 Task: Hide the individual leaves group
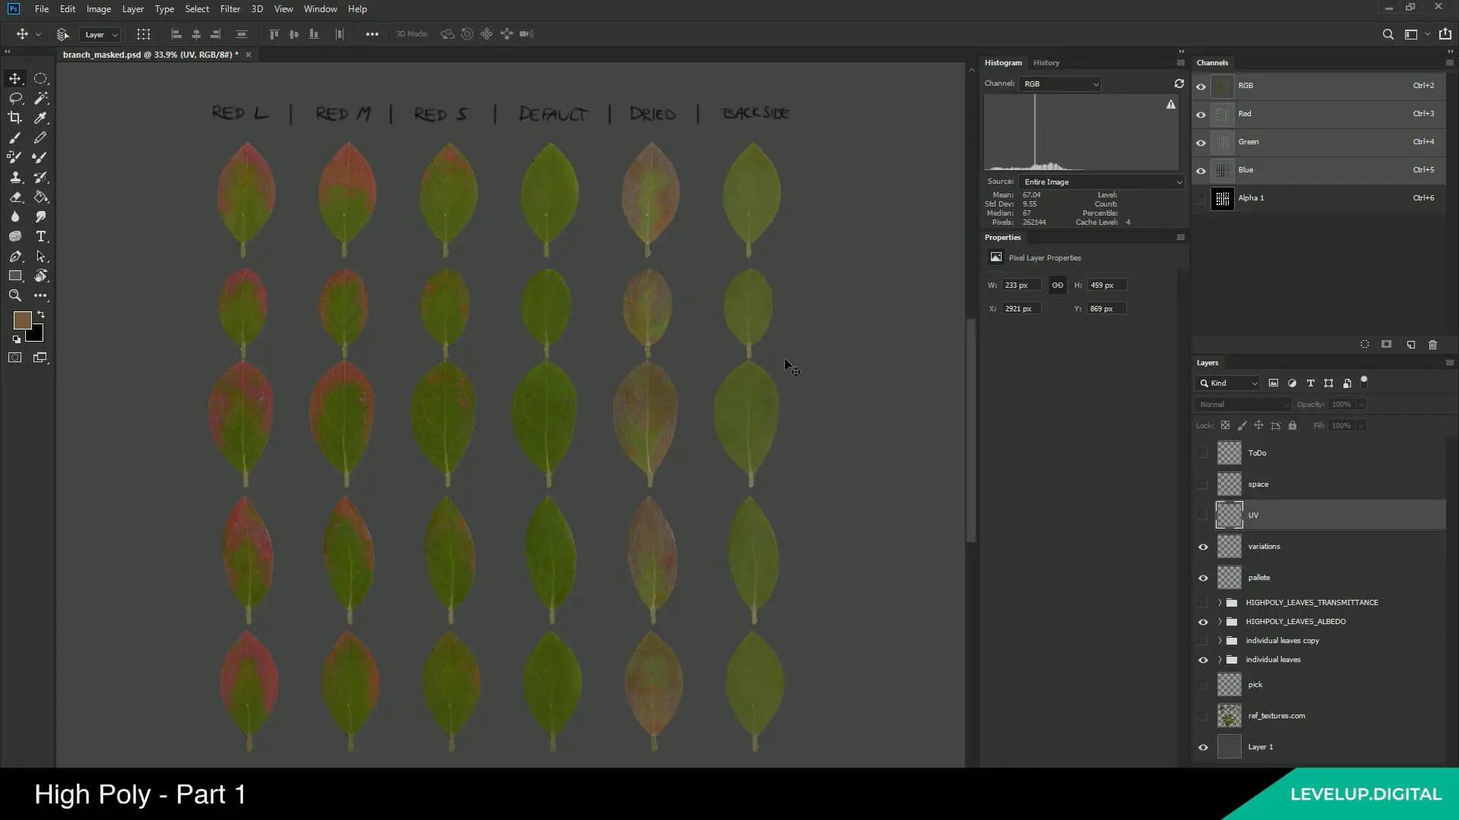click(1203, 660)
